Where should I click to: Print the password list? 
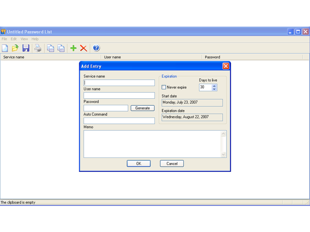(x=38, y=48)
